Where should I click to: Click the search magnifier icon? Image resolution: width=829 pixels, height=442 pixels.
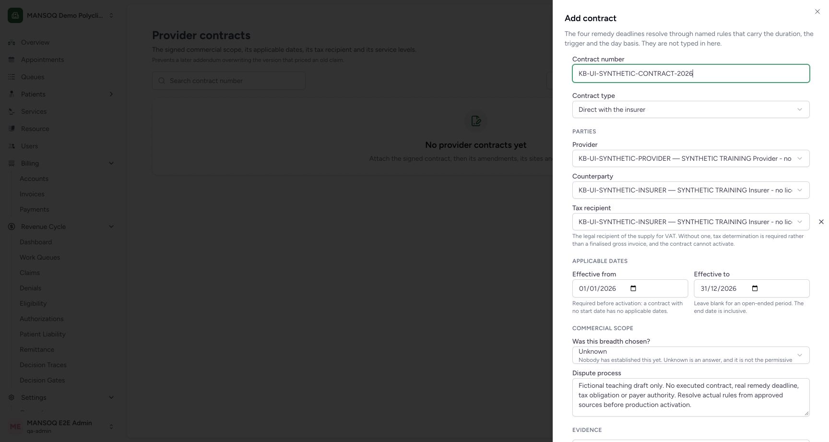pos(162,81)
